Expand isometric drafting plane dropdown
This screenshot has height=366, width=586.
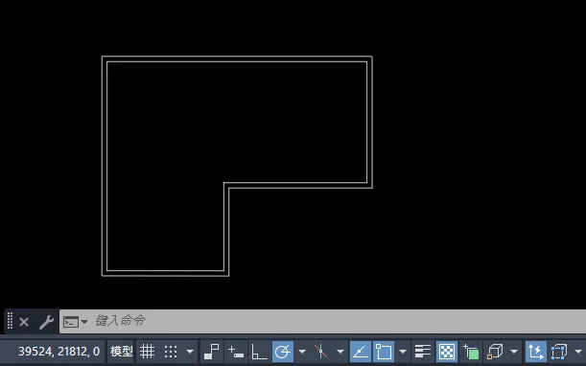(x=340, y=352)
